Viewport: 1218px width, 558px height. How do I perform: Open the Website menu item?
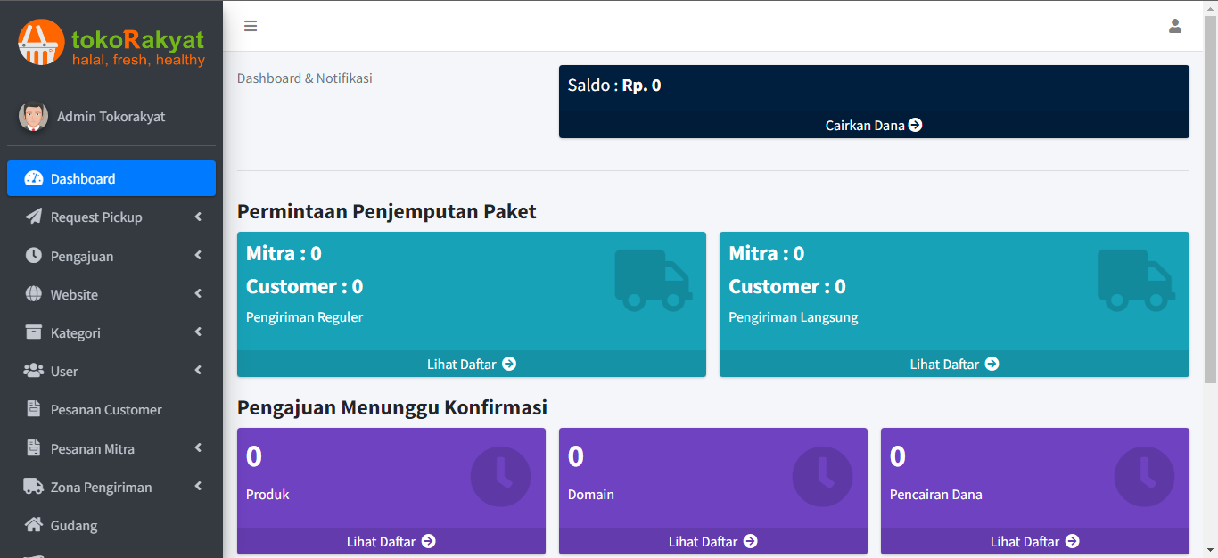coord(75,294)
